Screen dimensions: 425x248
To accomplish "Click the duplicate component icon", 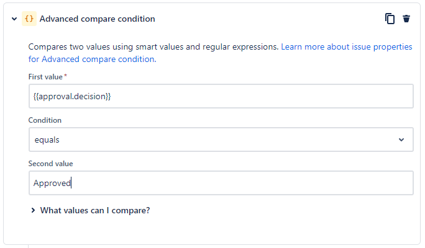I will (390, 19).
